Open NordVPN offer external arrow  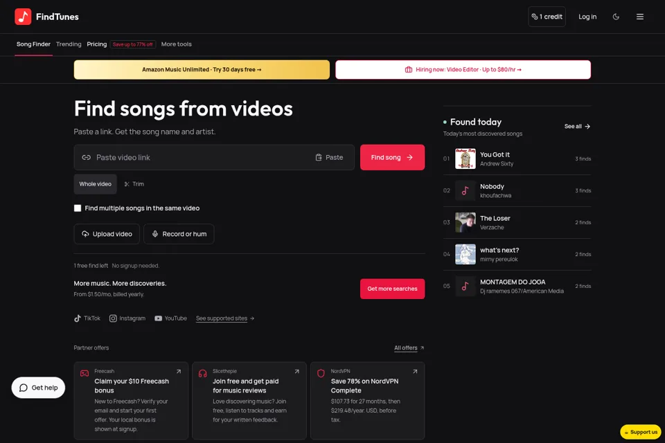(x=415, y=371)
